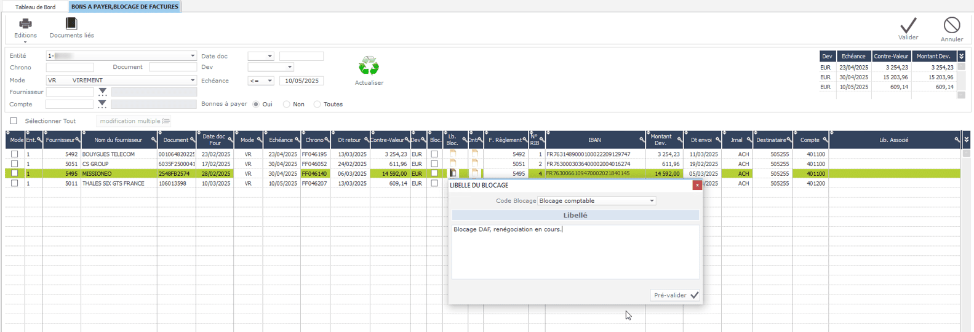Click the Annuler cancel icon
This screenshot has height=332, width=974.
coord(952,25)
